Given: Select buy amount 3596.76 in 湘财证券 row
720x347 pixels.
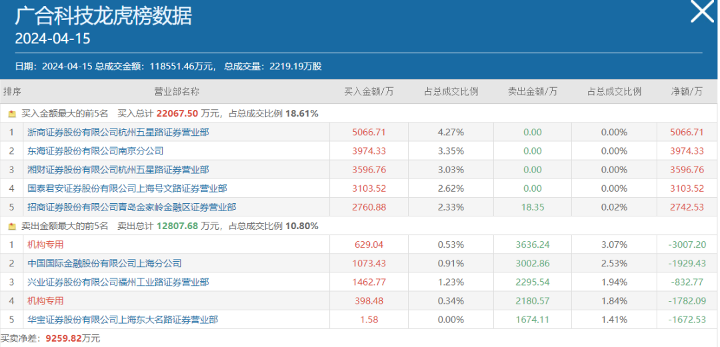Looking at the screenshot, I should point(369,170).
